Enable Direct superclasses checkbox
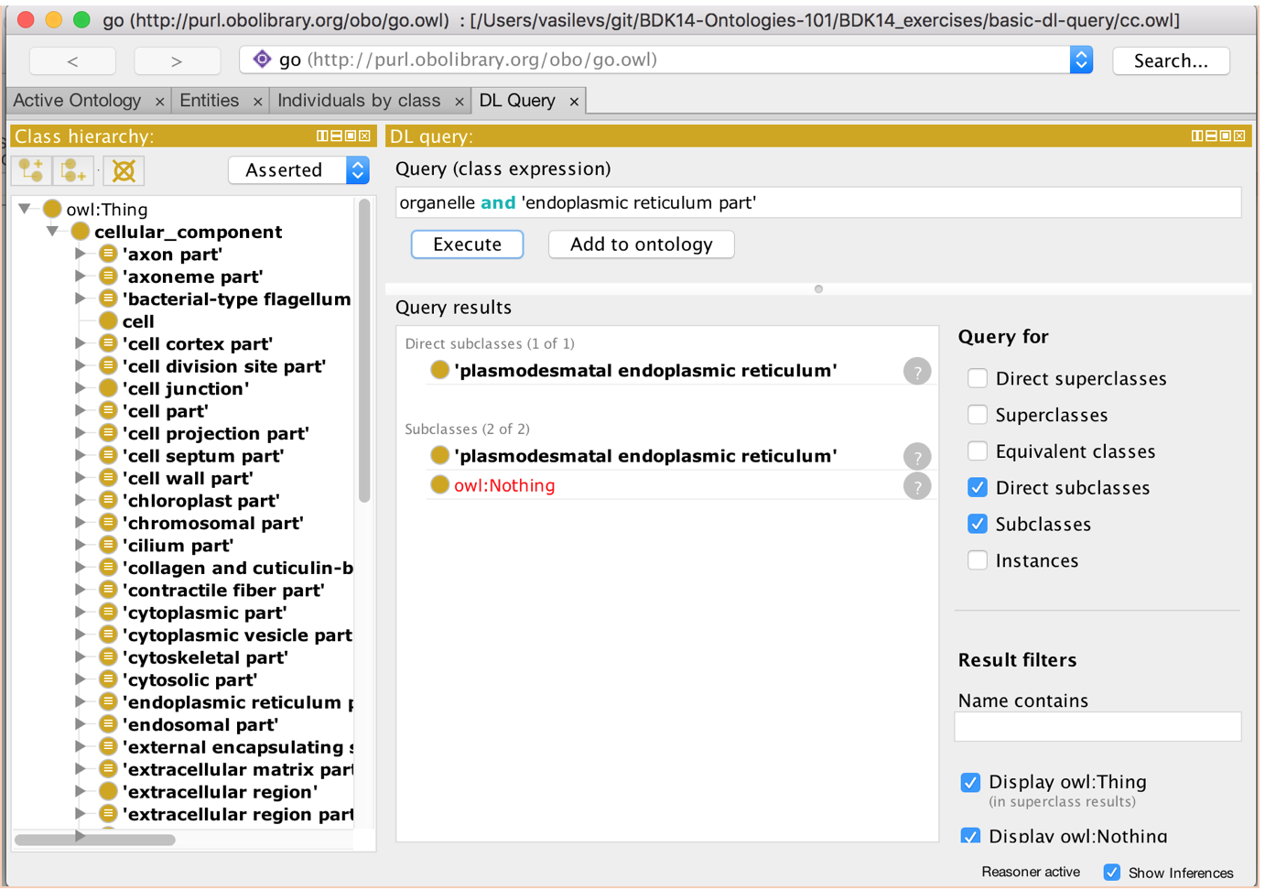This screenshot has height=890, width=1265. (x=978, y=378)
